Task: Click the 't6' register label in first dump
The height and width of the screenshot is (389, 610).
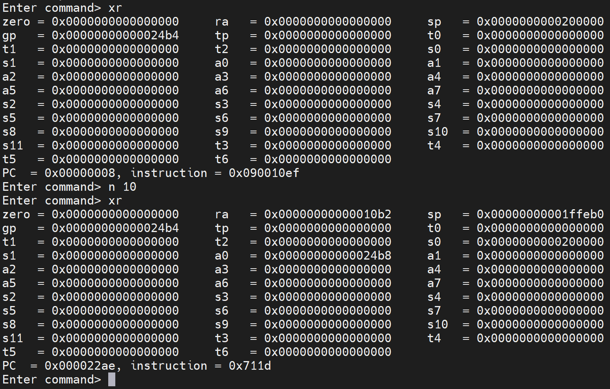Action: (222, 159)
